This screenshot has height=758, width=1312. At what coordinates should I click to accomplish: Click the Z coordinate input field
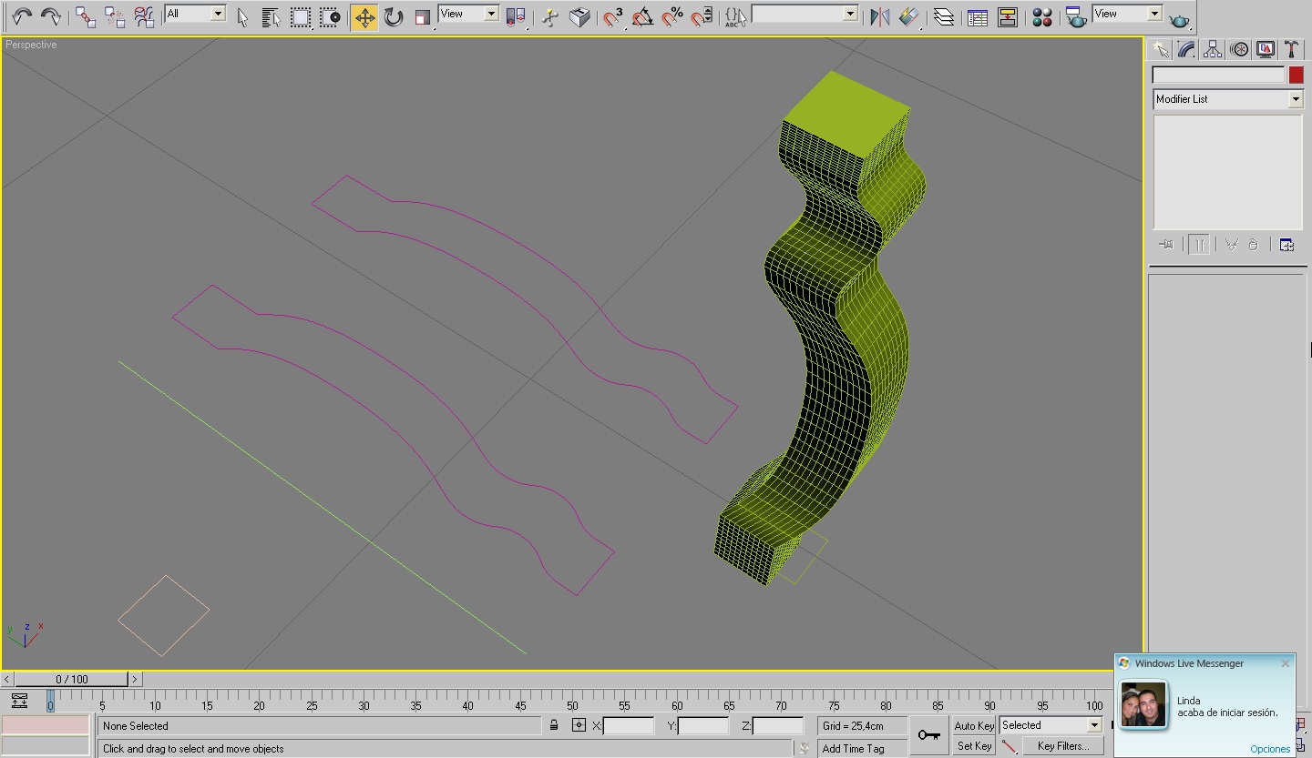(778, 725)
